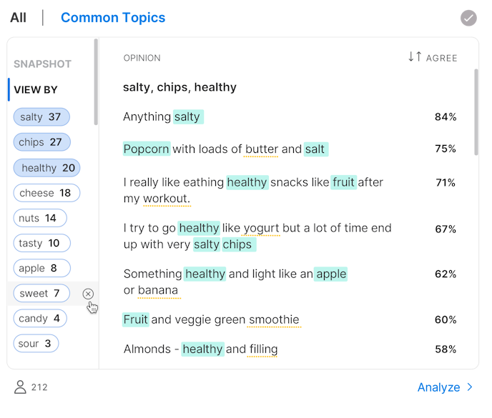Open Analyze chevron arrow
This screenshot has width=492, height=418.
tap(469, 387)
